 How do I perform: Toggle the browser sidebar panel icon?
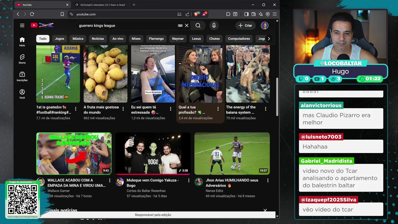[x=246, y=14]
